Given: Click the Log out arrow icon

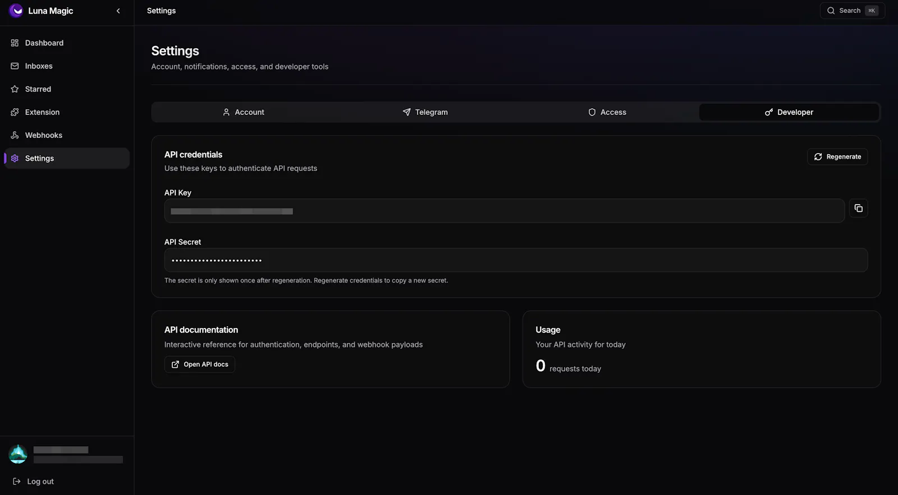Looking at the screenshot, I should point(17,482).
